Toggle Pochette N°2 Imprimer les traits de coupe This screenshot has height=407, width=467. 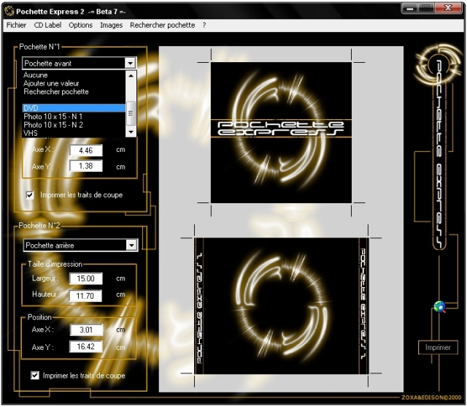point(35,375)
